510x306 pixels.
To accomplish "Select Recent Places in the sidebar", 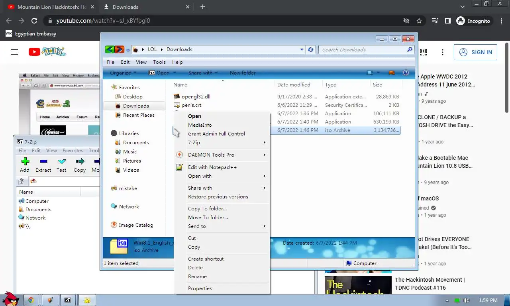I will [x=139, y=115].
